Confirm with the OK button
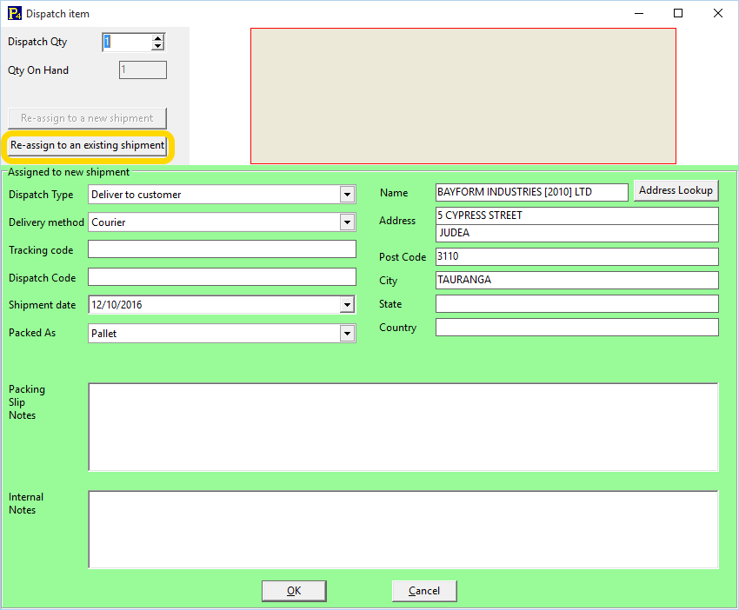Image resolution: width=739 pixels, height=610 pixels. (x=294, y=591)
